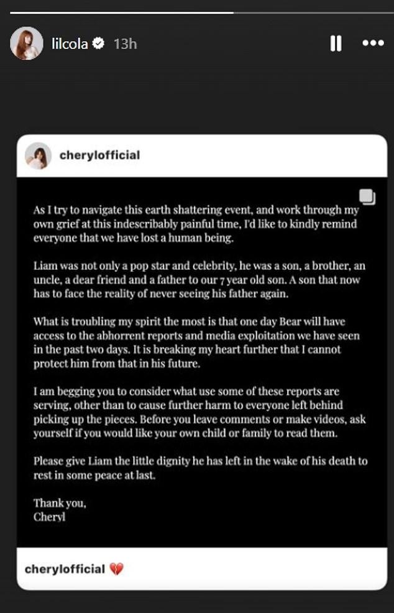Tap the lilcola username

70,44
